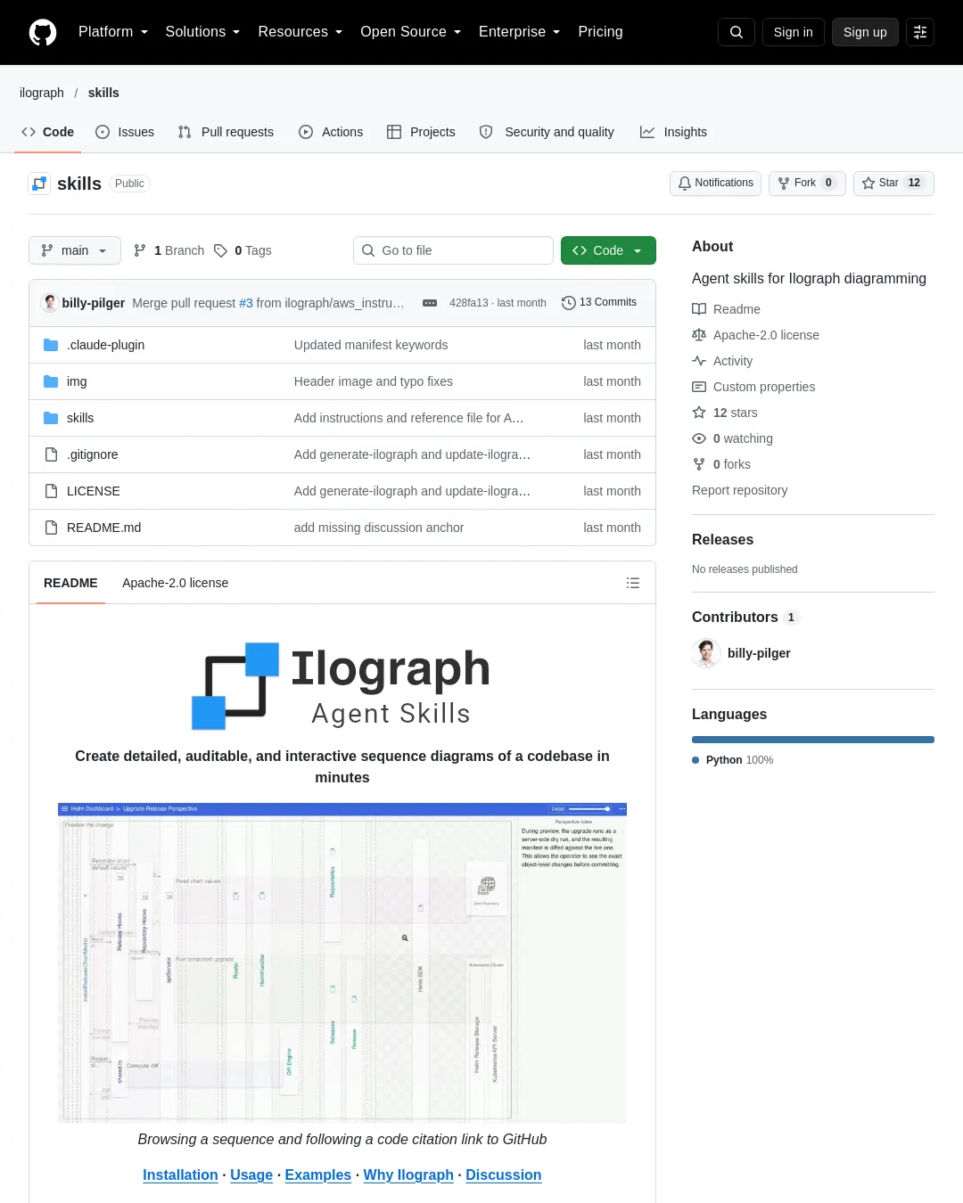Image resolution: width=963 pixels, height=1203 pixels.
Task: Open the README.md file
Action: (104, 528)
